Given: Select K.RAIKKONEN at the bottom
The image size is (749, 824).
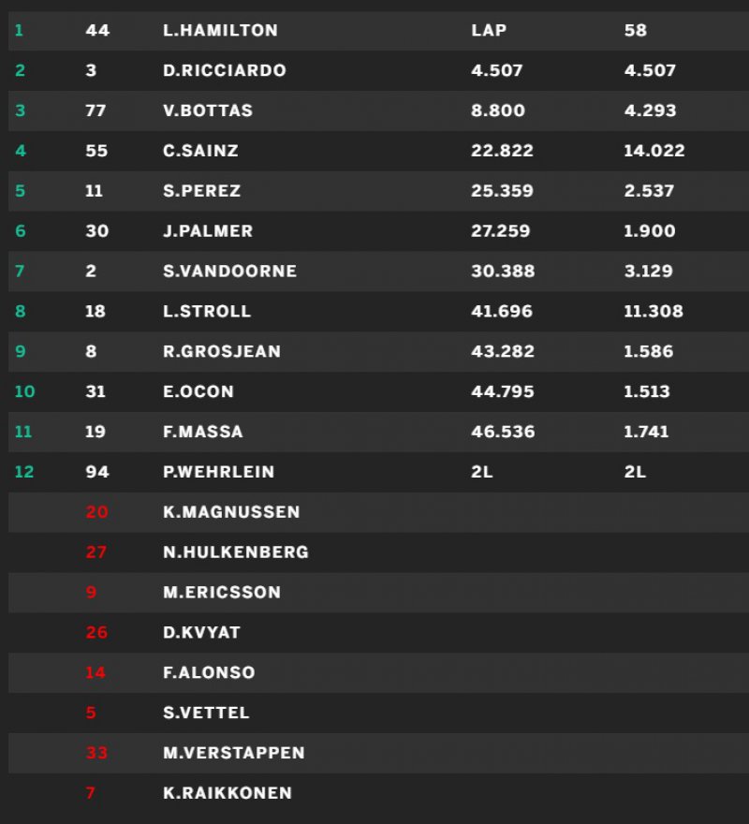Looking at the screenshot, I should tap(228, 793).
